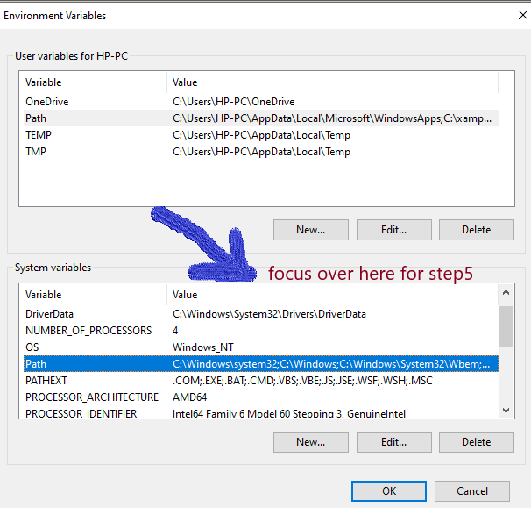Select the user Path variable row
531x508 pixels.
pos(37,118)
